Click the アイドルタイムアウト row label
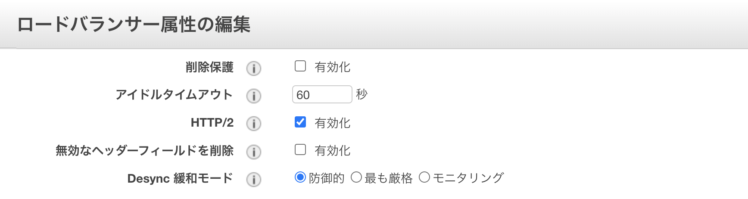This screenshot has width=748, height=199. pos(174,94)
